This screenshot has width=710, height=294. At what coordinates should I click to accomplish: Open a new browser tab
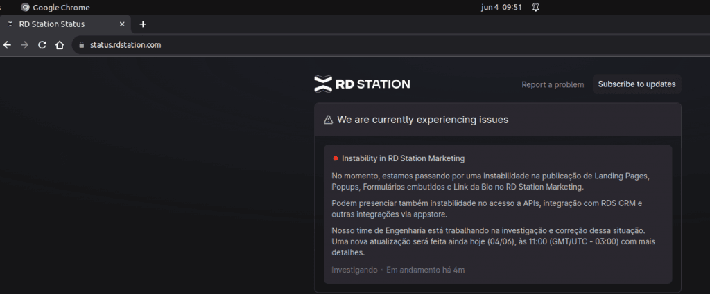[x=143, y=24]
